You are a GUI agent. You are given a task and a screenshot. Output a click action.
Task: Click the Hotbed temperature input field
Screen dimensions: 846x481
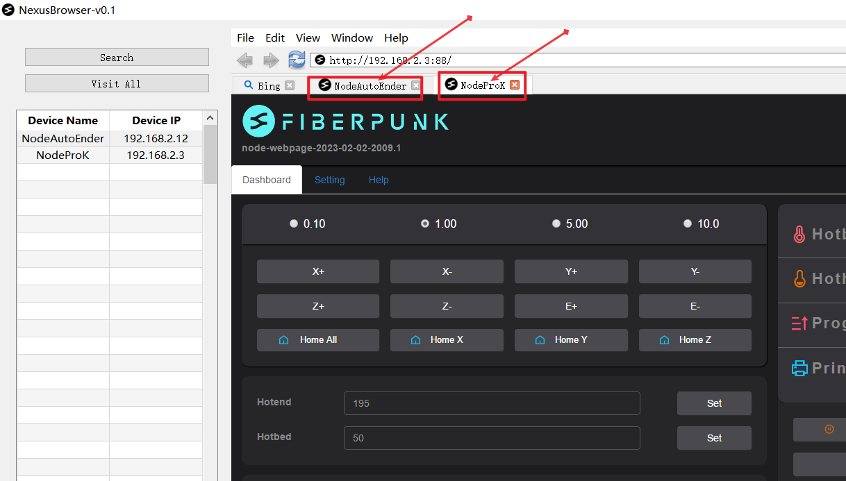[492, 438]
